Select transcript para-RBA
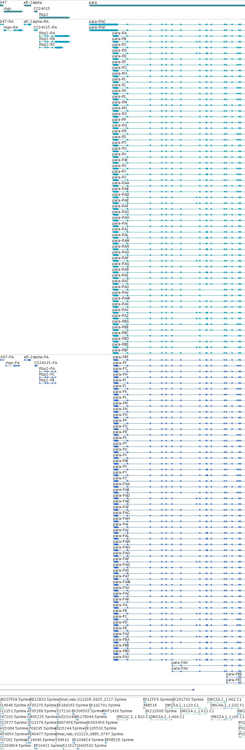 [120, 321]
